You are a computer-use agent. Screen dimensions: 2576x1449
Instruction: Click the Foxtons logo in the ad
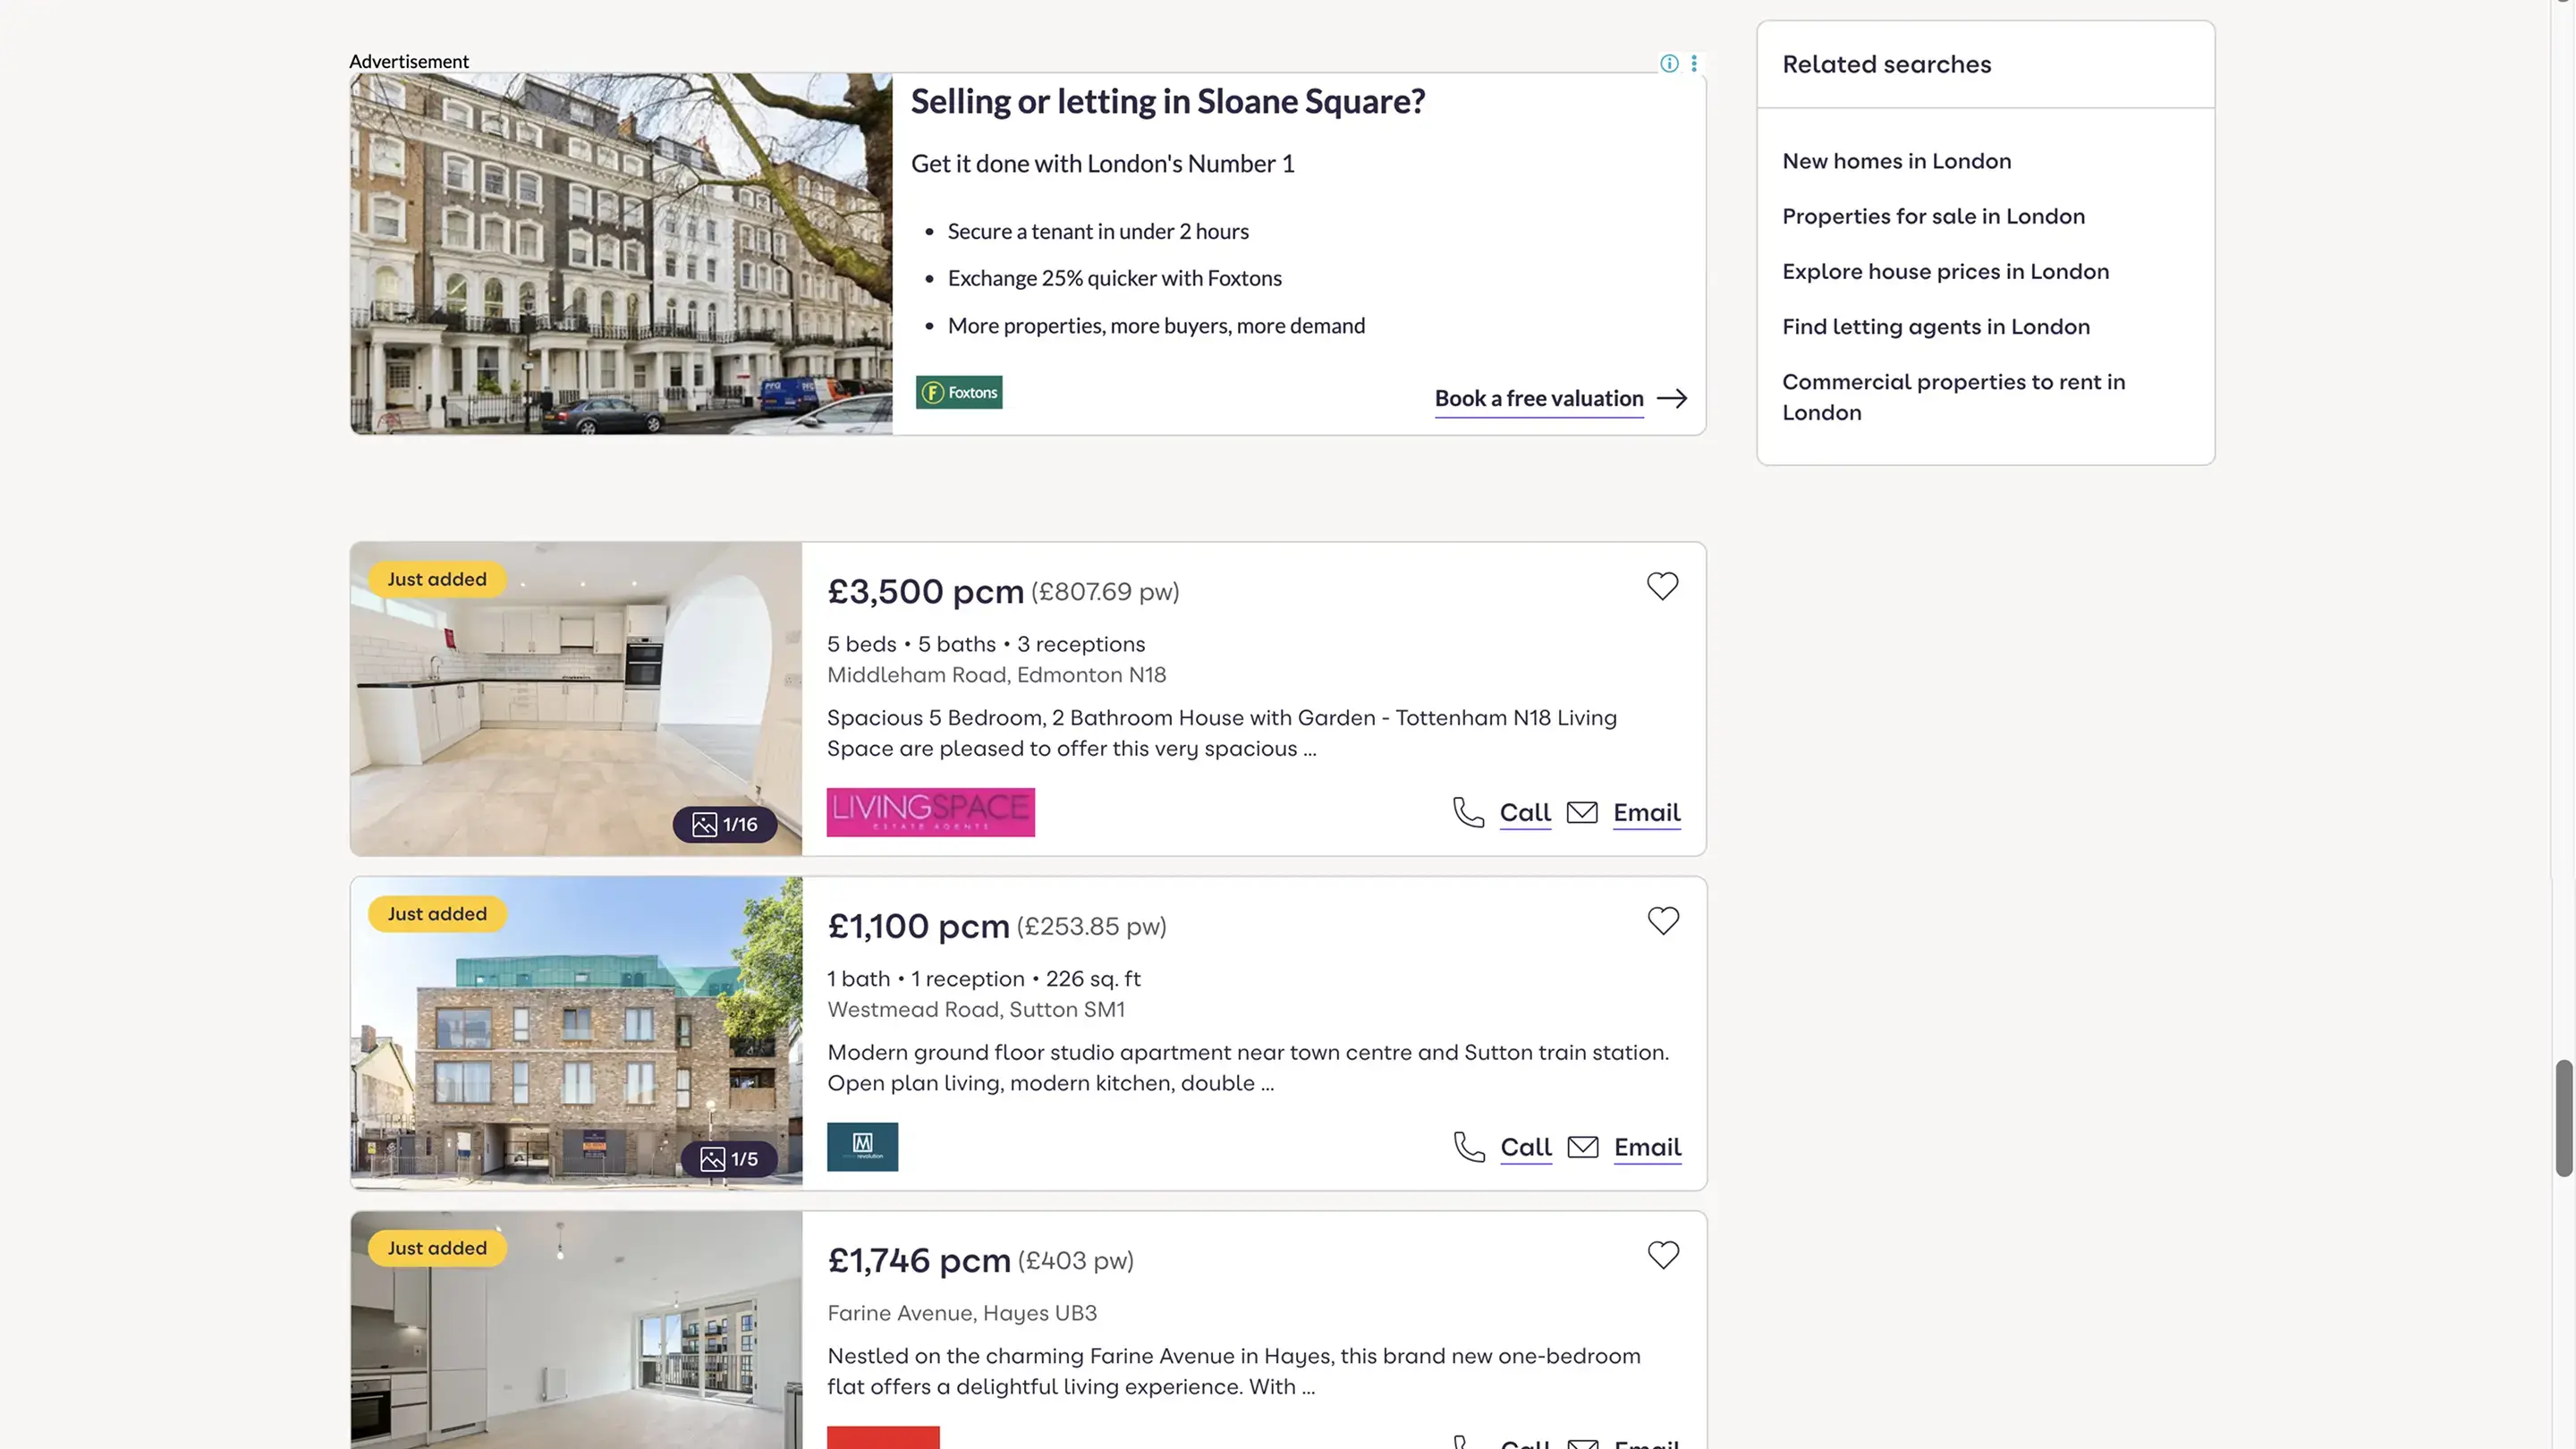[959, 393]
